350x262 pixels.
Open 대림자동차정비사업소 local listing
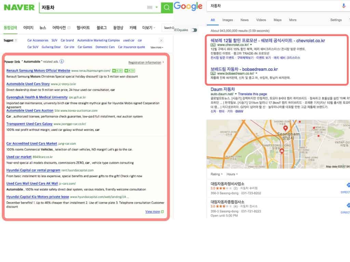click(227, 184)
